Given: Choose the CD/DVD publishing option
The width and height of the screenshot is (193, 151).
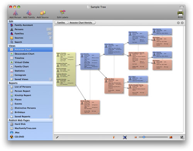Looking at the screenshot, I should (30, 137).
